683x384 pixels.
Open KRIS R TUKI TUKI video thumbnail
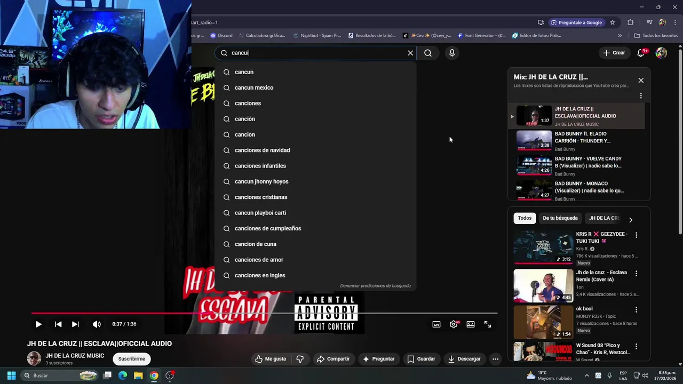coord(543,247)
